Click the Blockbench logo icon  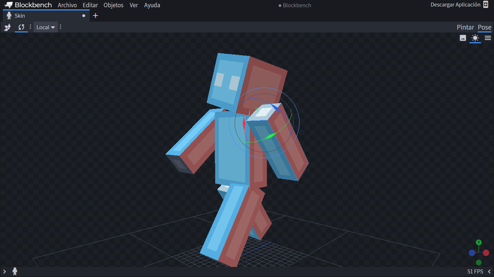[x=8, y=5]
